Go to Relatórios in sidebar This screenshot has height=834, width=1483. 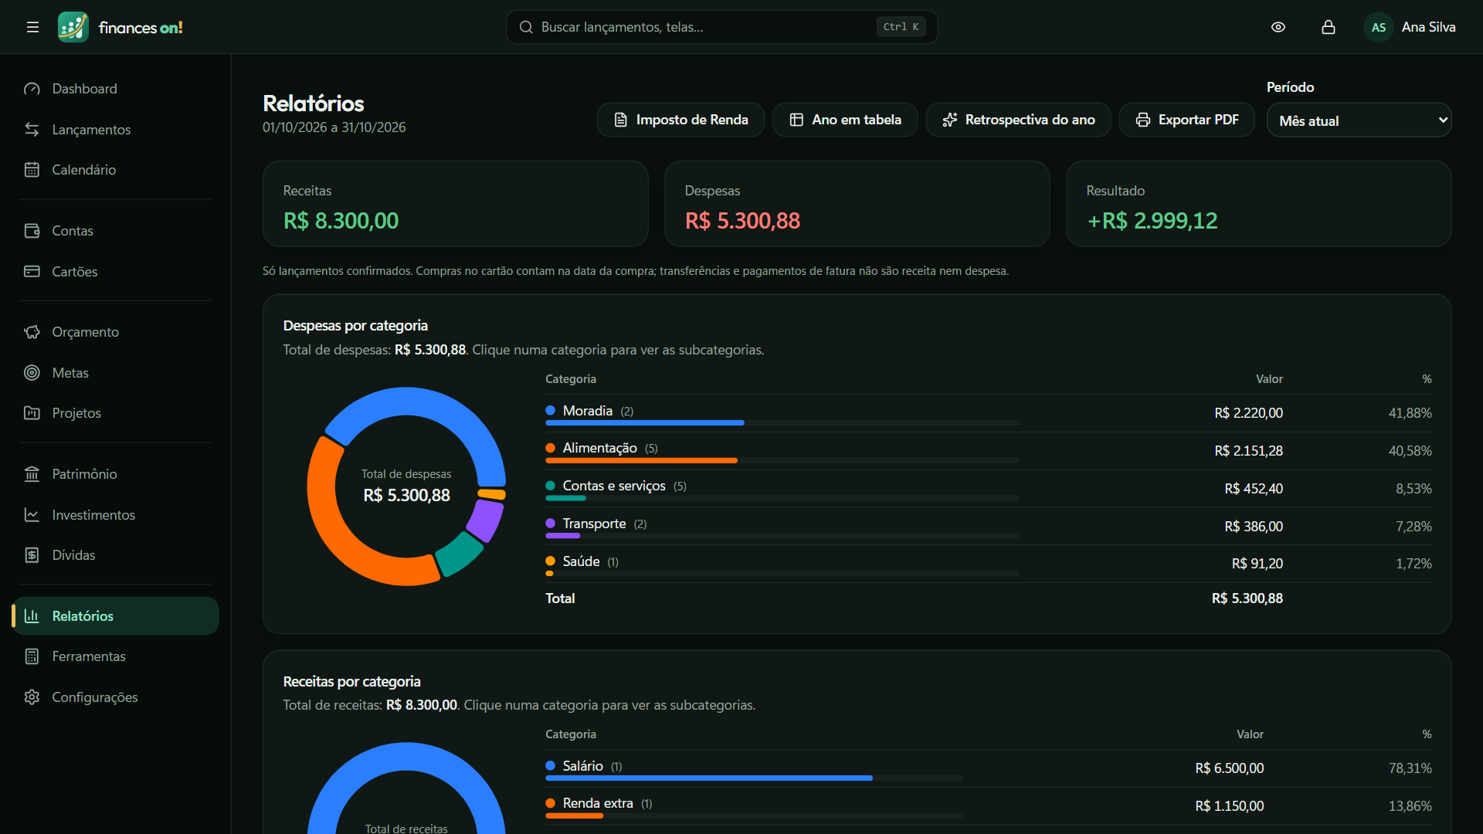pos(116,615)
